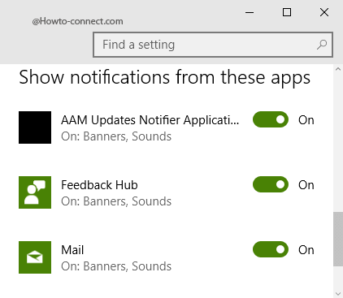
Task: Open AAM Updates Notifier Application settings
Action: (150, 120)
